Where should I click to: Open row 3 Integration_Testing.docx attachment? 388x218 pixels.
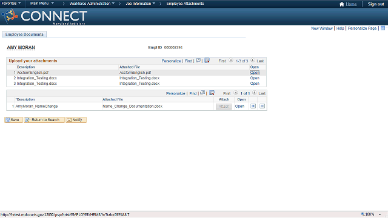[x=255, y=84]
